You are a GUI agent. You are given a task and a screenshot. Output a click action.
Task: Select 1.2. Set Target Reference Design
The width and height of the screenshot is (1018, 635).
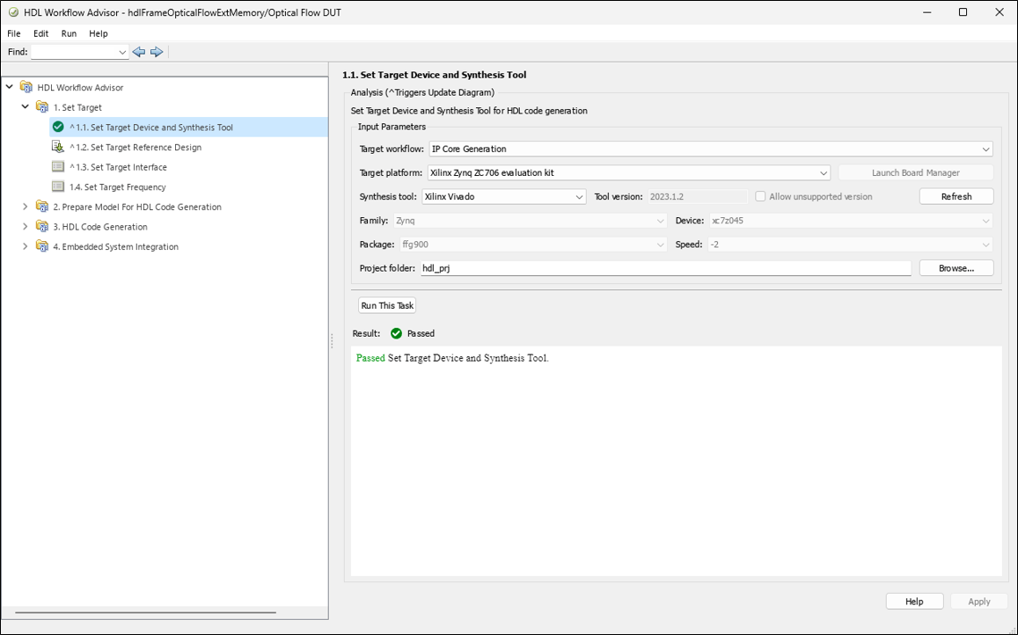coord(135,147)
